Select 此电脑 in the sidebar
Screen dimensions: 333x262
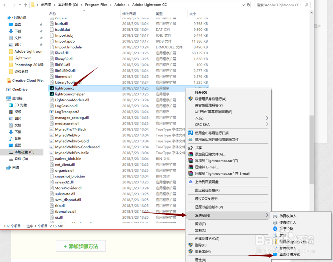coord(20,98)
